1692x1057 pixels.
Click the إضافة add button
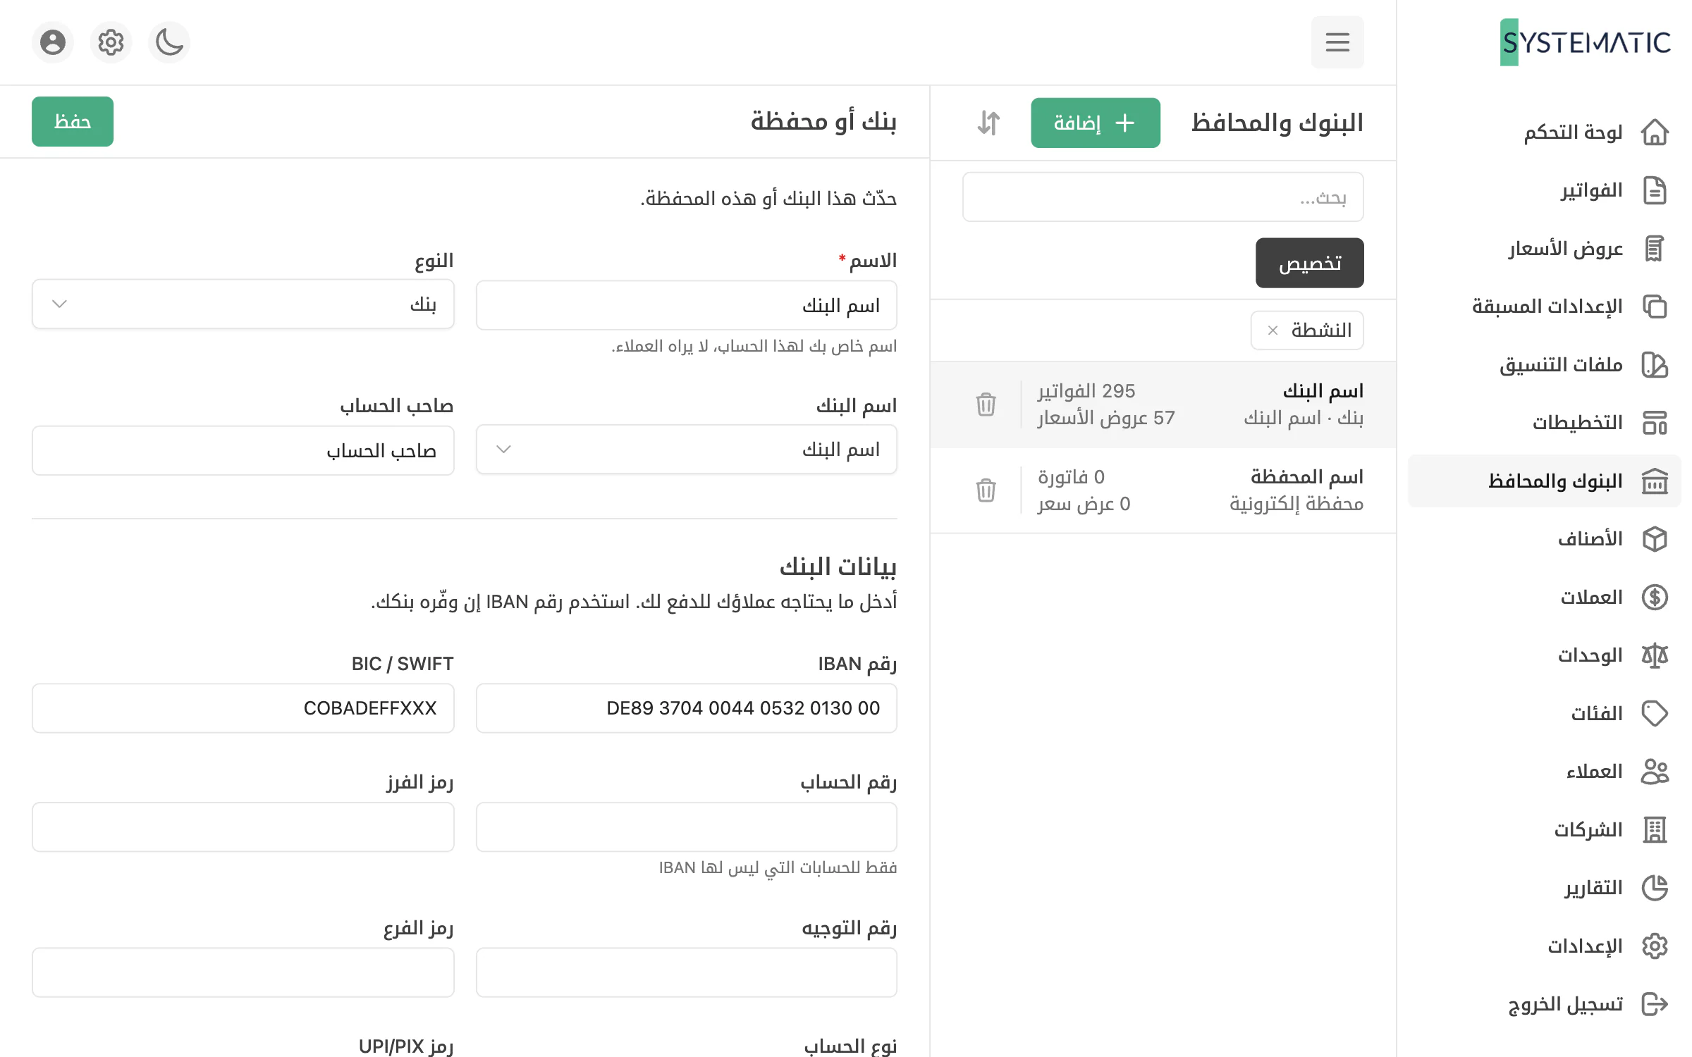pos(1095,123)
